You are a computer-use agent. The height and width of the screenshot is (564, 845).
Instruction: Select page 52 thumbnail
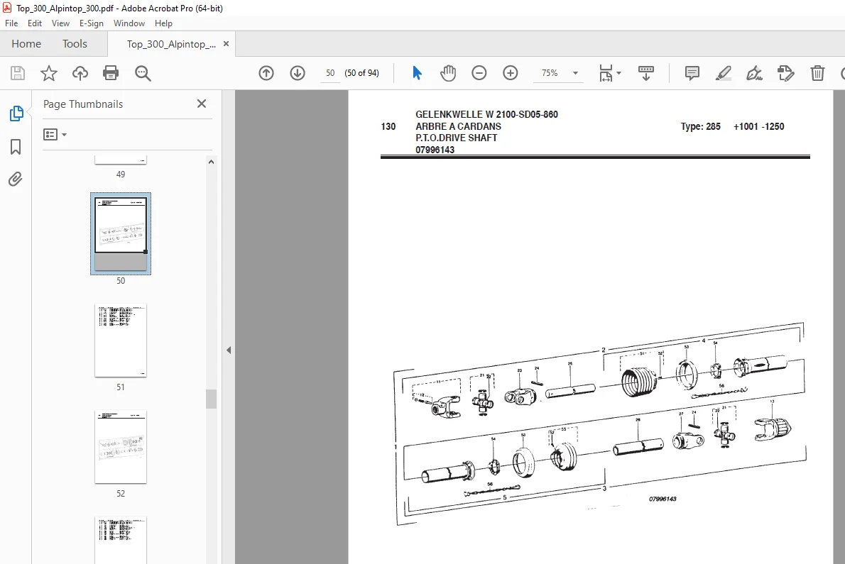click(121, 447)
